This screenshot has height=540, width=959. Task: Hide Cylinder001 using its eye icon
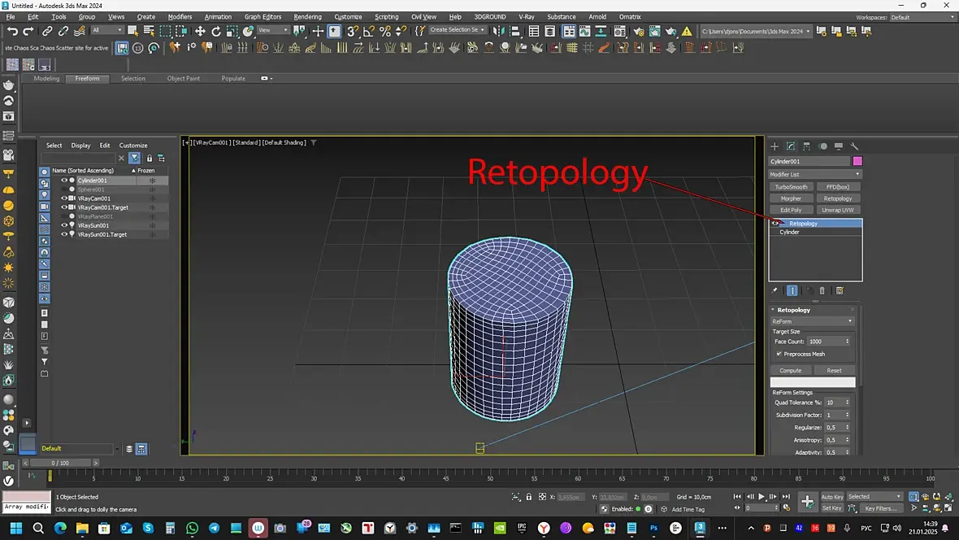click(64, 181)
